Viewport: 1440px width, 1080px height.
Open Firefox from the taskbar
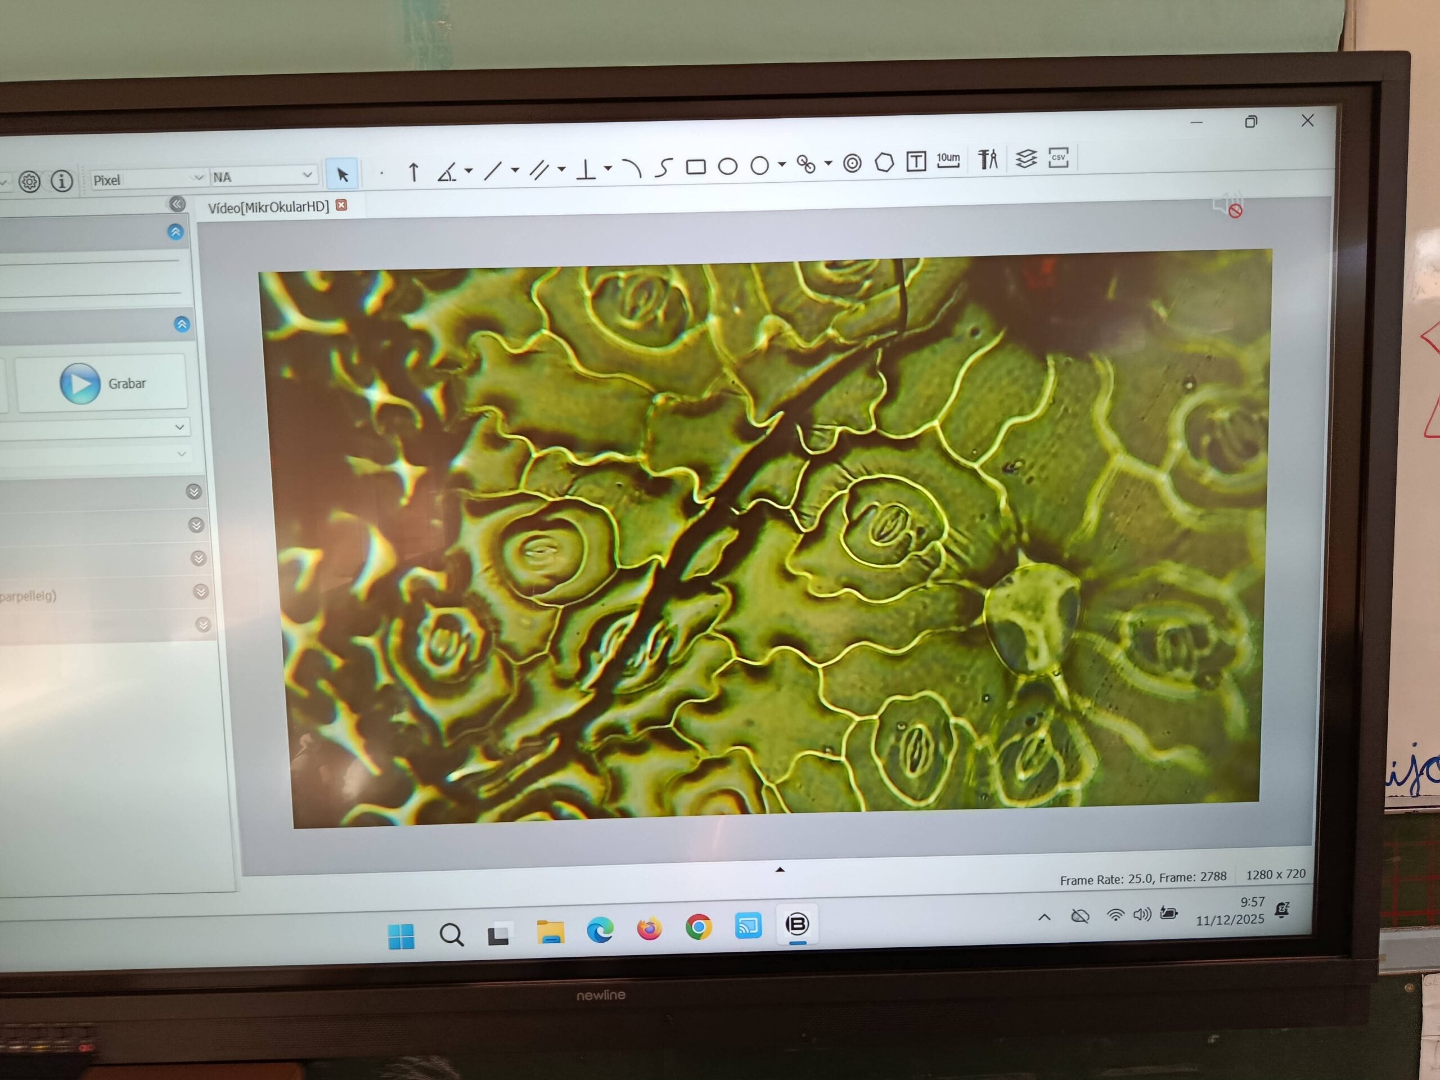click(649, 929)
